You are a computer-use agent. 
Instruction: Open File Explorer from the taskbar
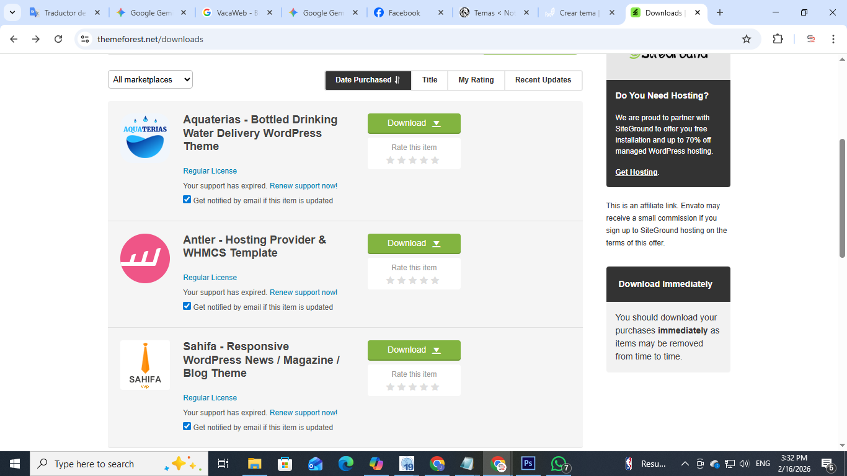pyautogui.click(x=254, y=464)
